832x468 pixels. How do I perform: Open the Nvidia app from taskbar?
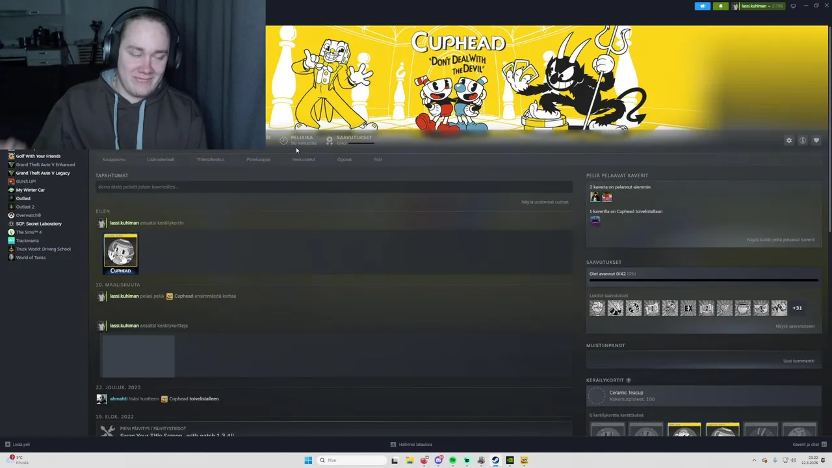pos(510,460)
